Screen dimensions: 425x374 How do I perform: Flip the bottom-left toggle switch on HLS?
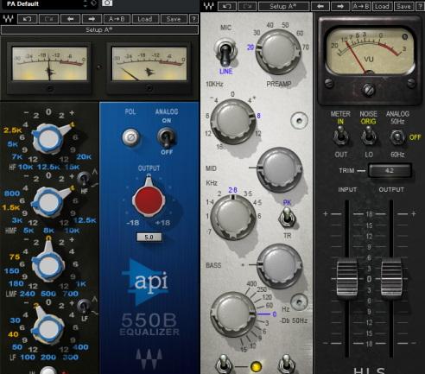point(224,365)
